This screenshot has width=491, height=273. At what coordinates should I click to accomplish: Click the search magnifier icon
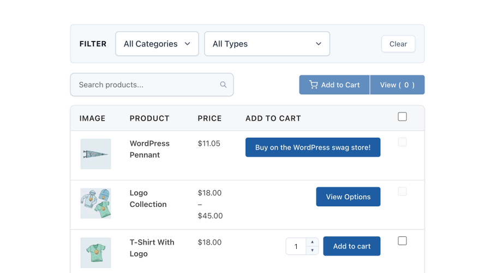point(223,85)
